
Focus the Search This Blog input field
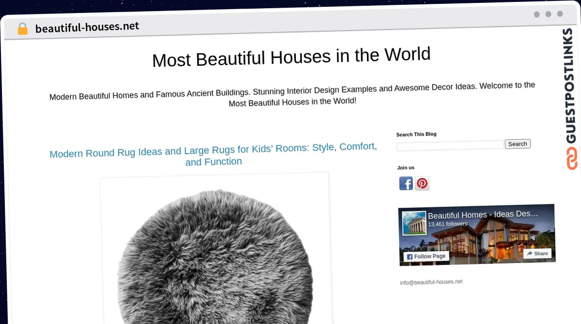450,145
